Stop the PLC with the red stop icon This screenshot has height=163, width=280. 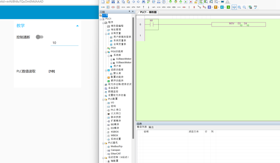coord(191,2)
